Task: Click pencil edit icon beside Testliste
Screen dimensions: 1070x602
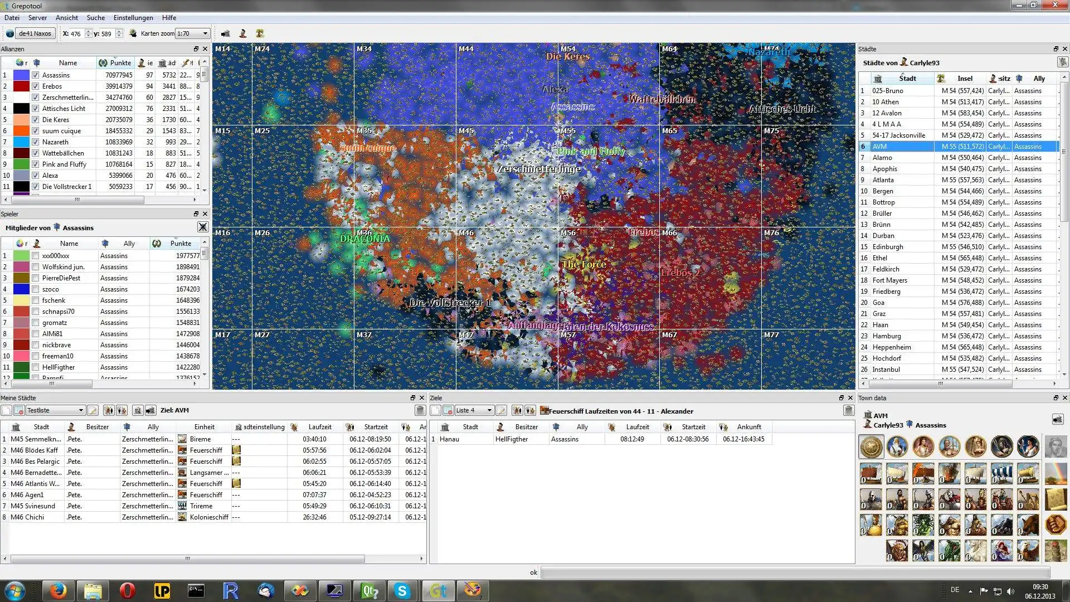Action: pos(93,410)
